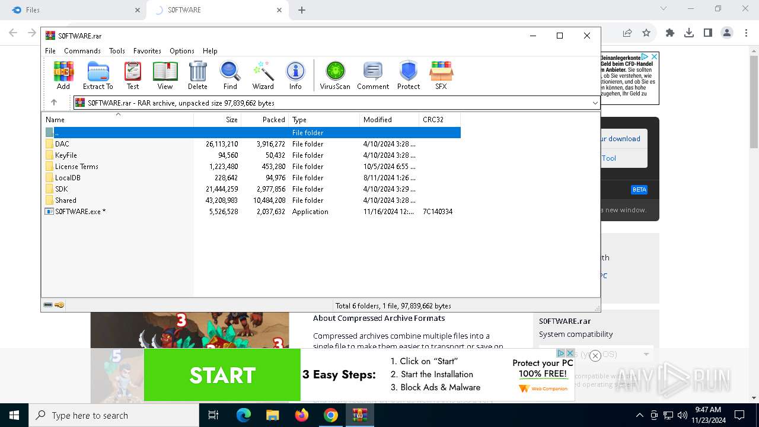Viewport: 759px width, 427px height.
Task: Click the Protect shield icon
Action: pos(409,75)
